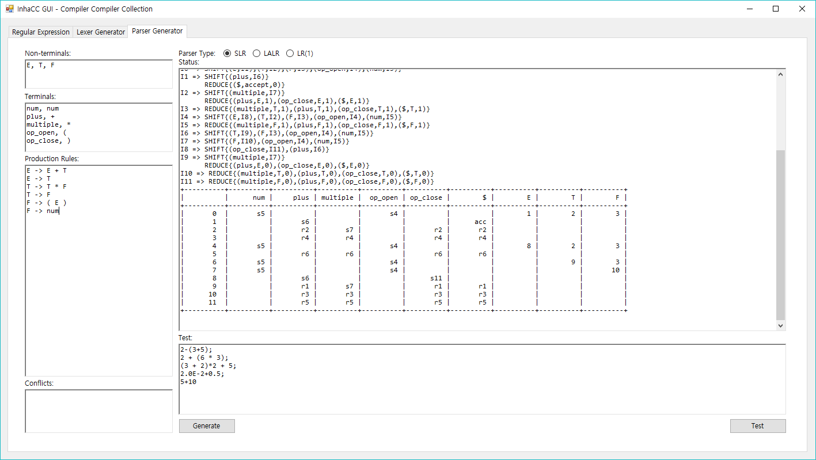
Task: Select the LR(1) parser type
Action: click(x=299, y=54)
